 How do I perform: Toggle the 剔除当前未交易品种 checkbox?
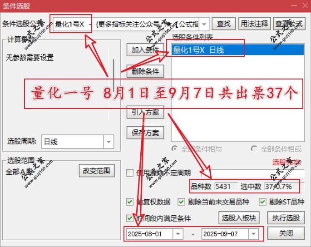[181, 202]
